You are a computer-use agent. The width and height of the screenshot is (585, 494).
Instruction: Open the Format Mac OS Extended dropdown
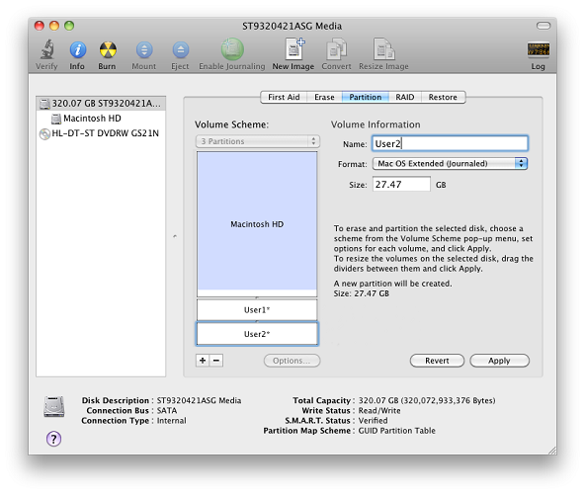click(450, 163)
